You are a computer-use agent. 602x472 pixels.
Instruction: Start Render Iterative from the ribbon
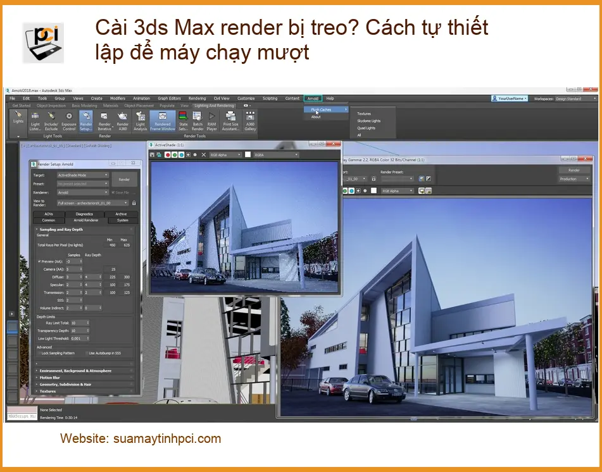point(104,121)
